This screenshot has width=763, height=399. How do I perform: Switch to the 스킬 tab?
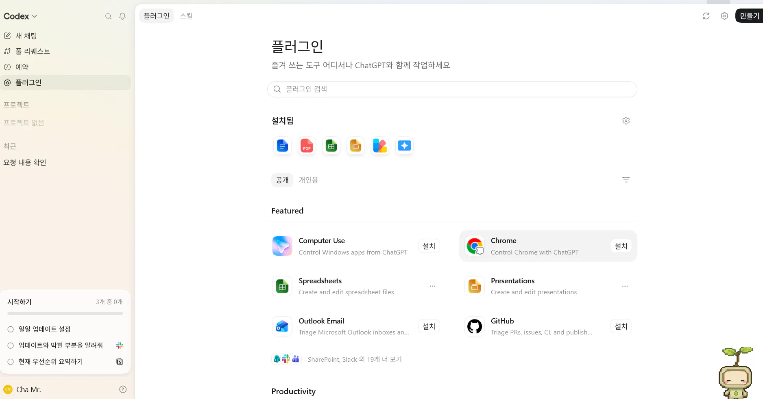[x=186, y=16]
